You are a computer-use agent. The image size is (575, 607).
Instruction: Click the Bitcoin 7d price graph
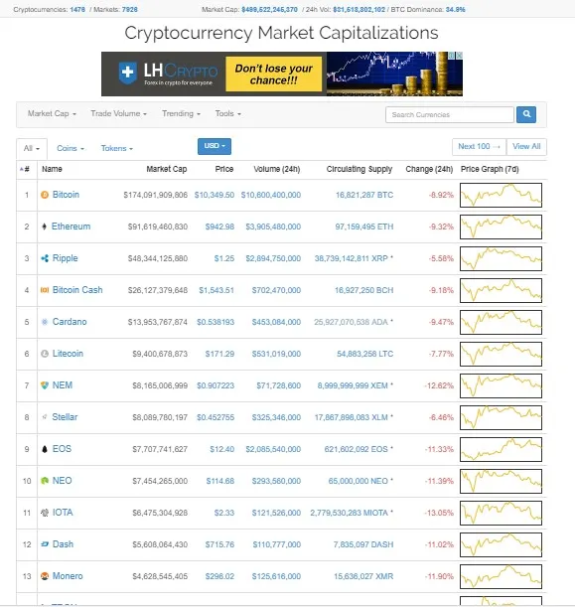coord(501,195)
